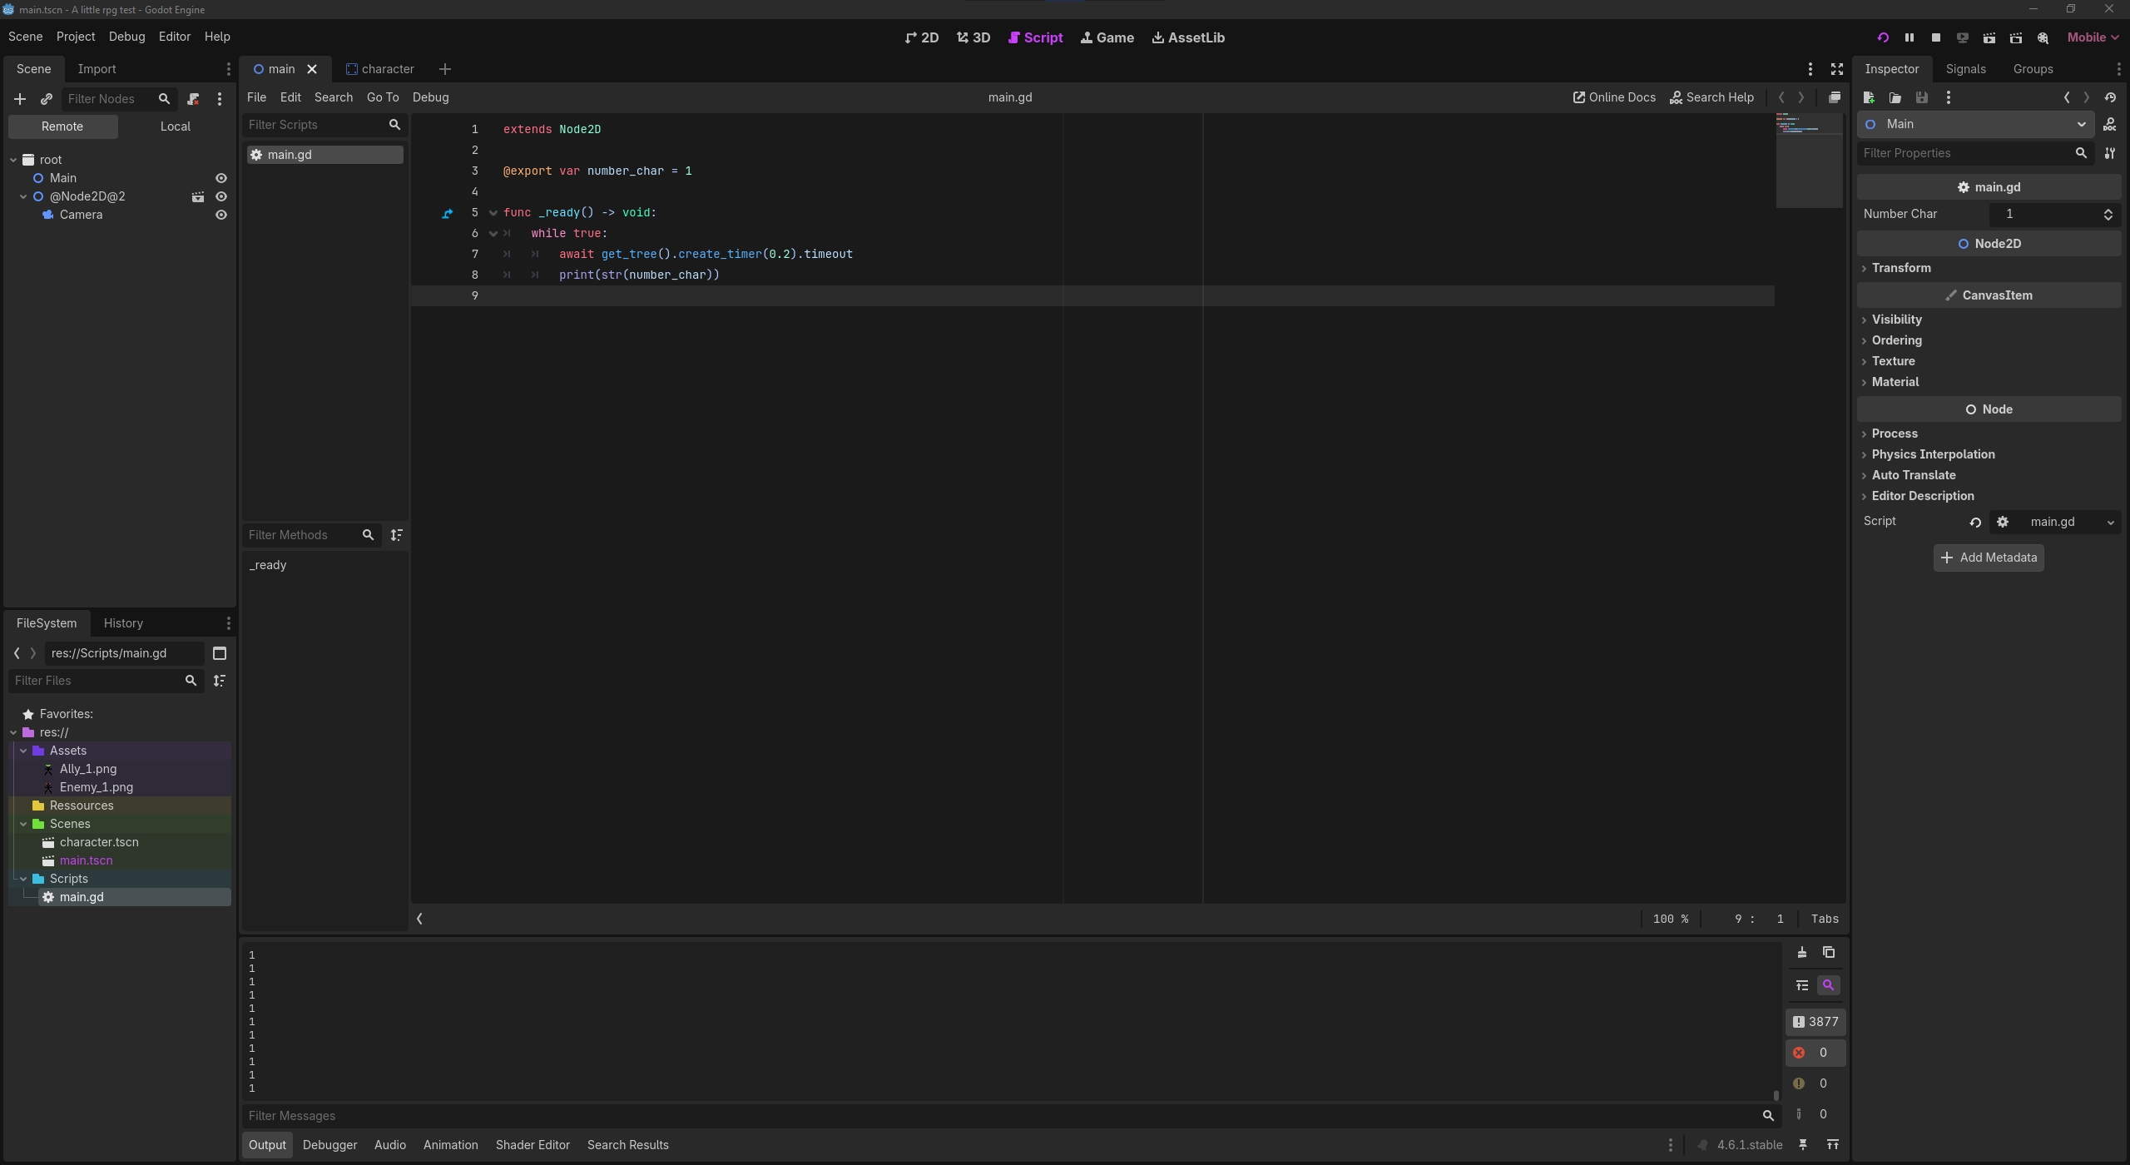Viewport: 2130px width, 1165px height.
Task: Pause the running project
Action: coord(1910,37)
